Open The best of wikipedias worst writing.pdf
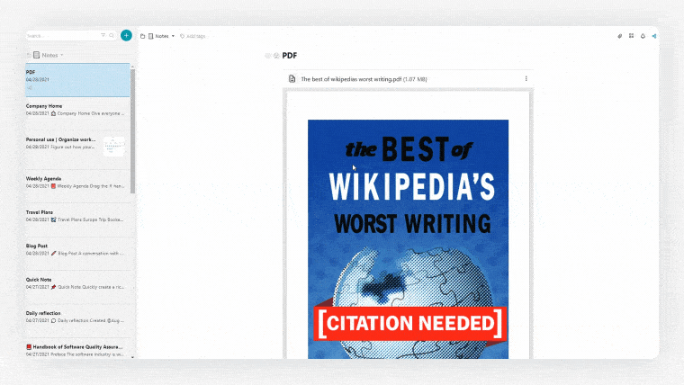This screenshot has height=385, width=684. point(364,79)
